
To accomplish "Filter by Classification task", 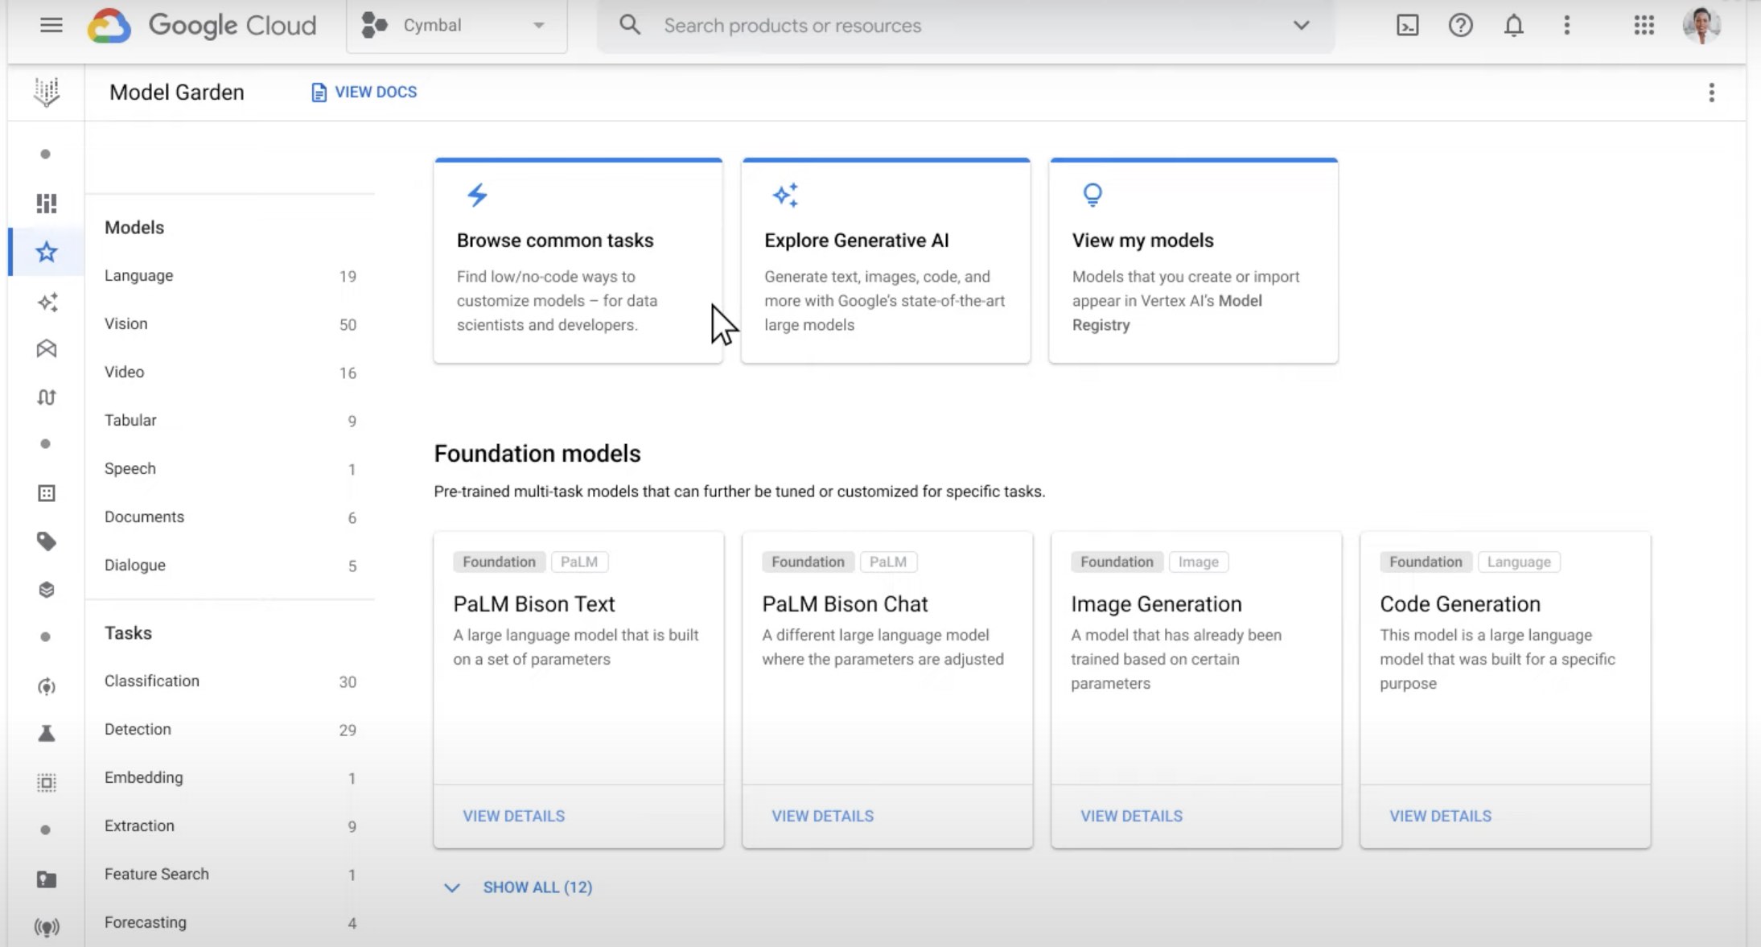I will [152, 681].
